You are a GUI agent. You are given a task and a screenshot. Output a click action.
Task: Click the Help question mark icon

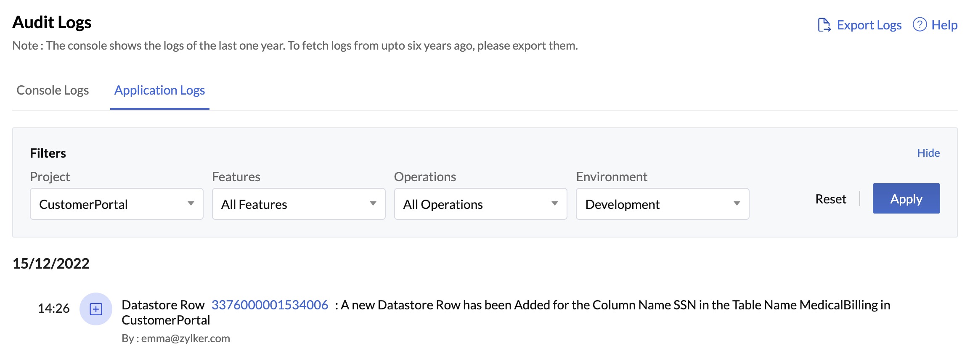pos(920,25)
